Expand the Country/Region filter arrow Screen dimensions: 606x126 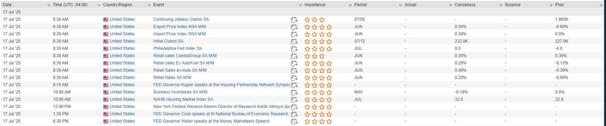click(149, 5)
